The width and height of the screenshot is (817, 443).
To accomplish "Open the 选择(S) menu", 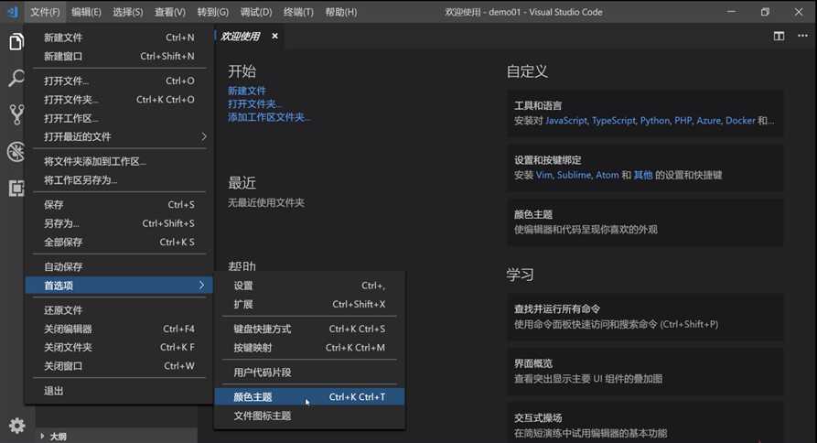I will click(x=128, y=12).
